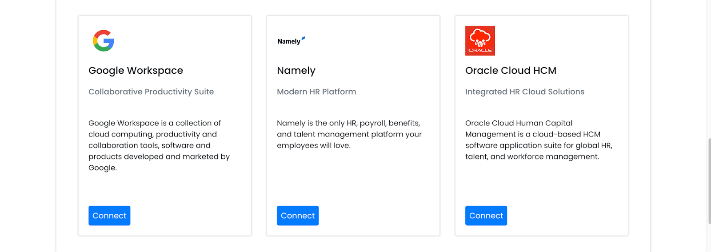Click the Integrated HR Cloud Solutions subtitle
This screenshot has height=252, width=711.
[525, 92]
